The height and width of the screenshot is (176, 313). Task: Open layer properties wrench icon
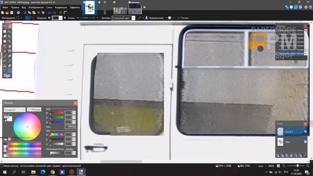(305, 155)
